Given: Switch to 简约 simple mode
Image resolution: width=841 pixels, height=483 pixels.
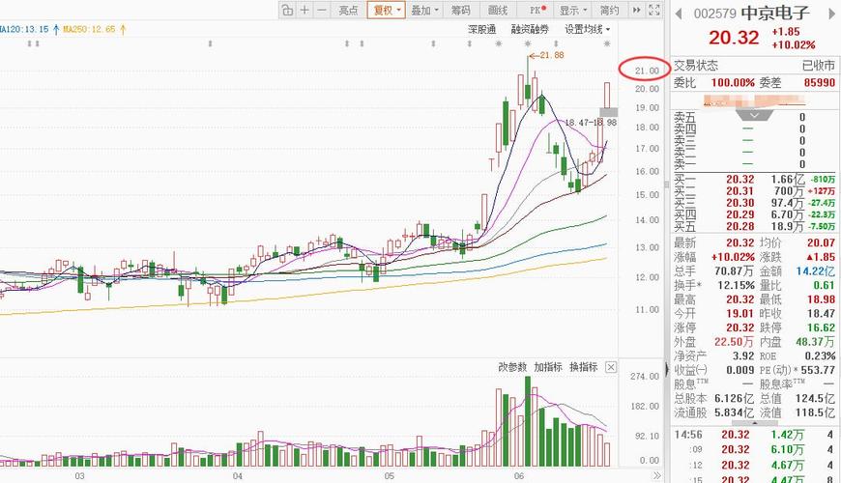Looking at the screenshot, I should click(x=609, y=10).
